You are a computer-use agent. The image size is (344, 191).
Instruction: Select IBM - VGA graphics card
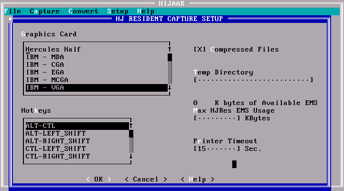click(x=97, y=88)
